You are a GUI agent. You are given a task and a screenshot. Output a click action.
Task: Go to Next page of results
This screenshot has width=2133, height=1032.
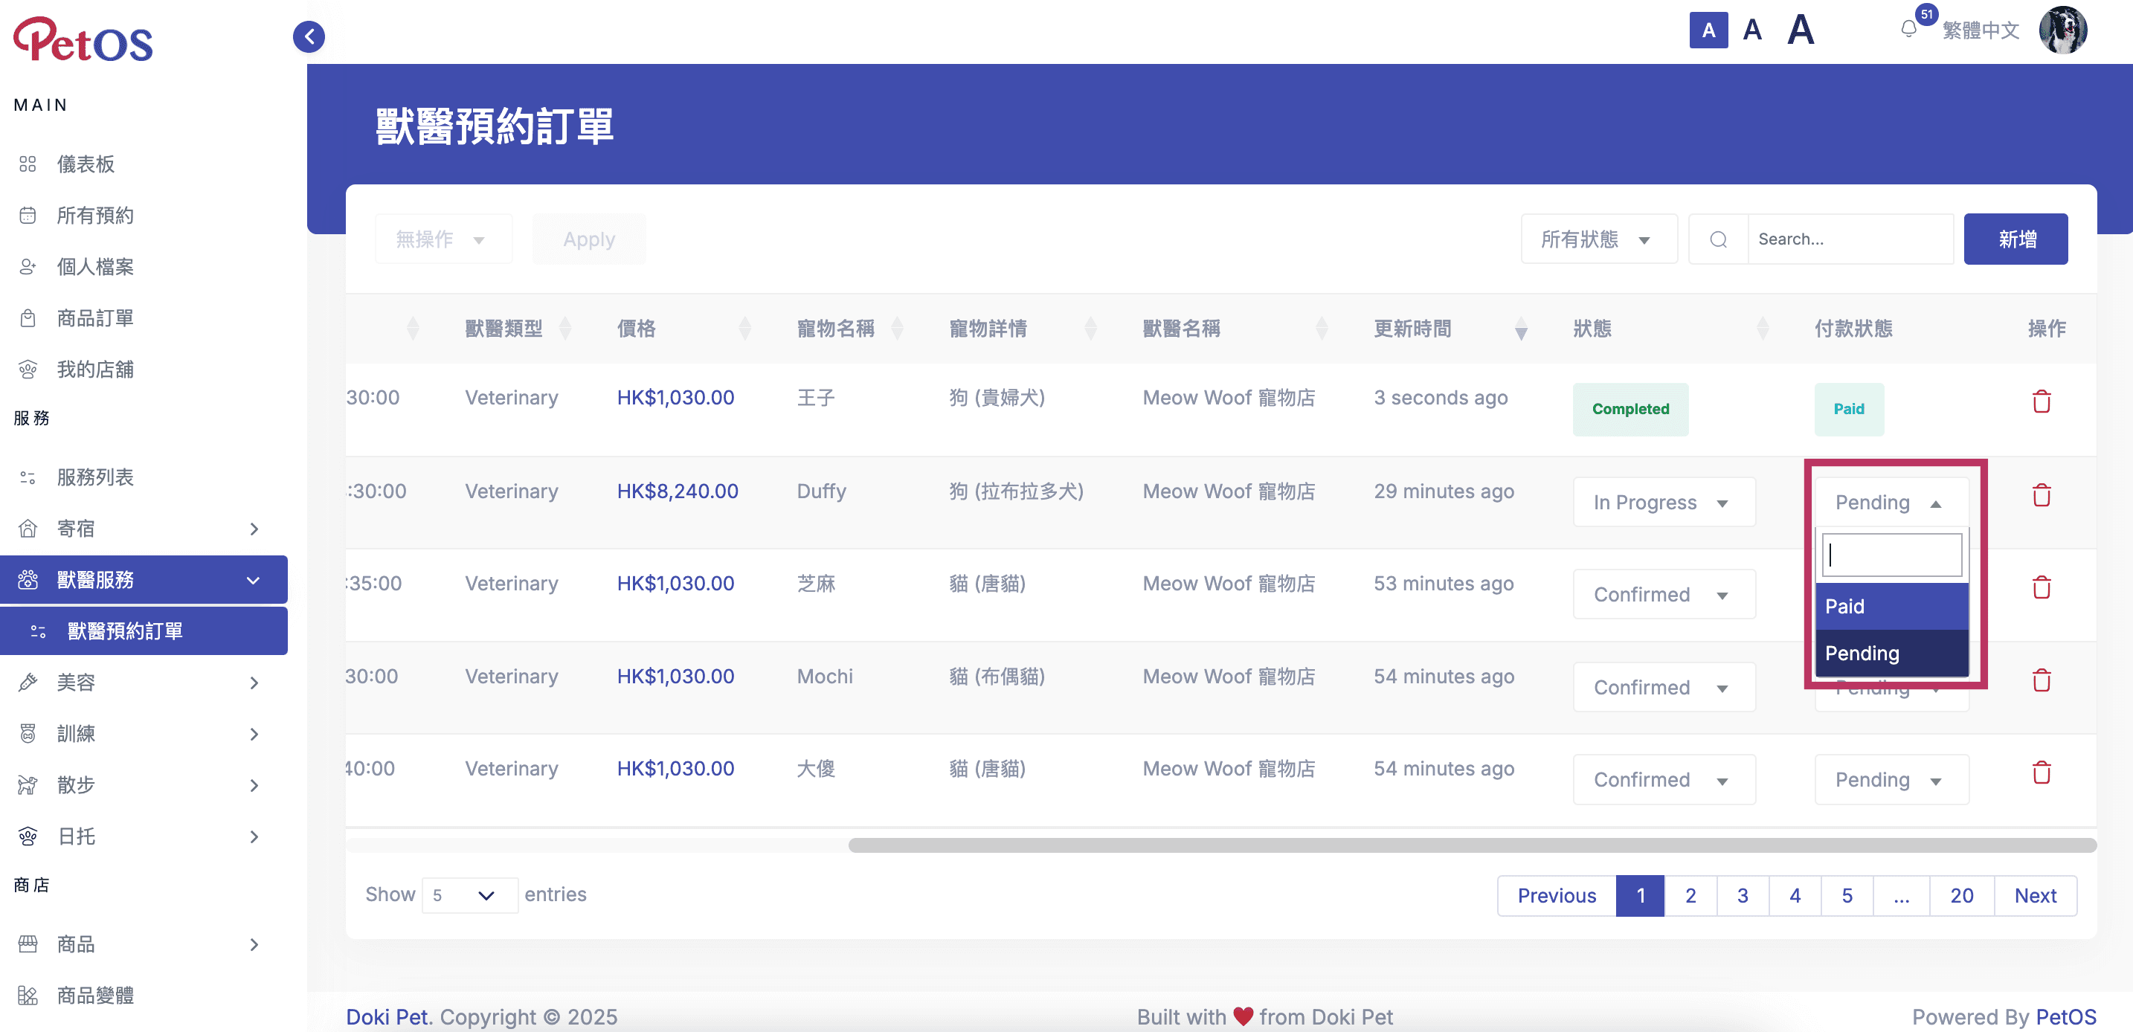pyautogui.click(x=2035, y=895)
